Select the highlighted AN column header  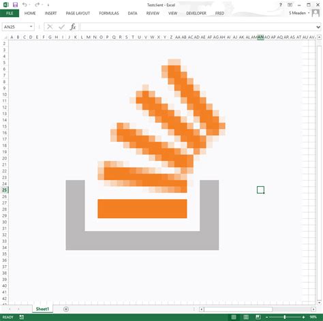point(260,37)
